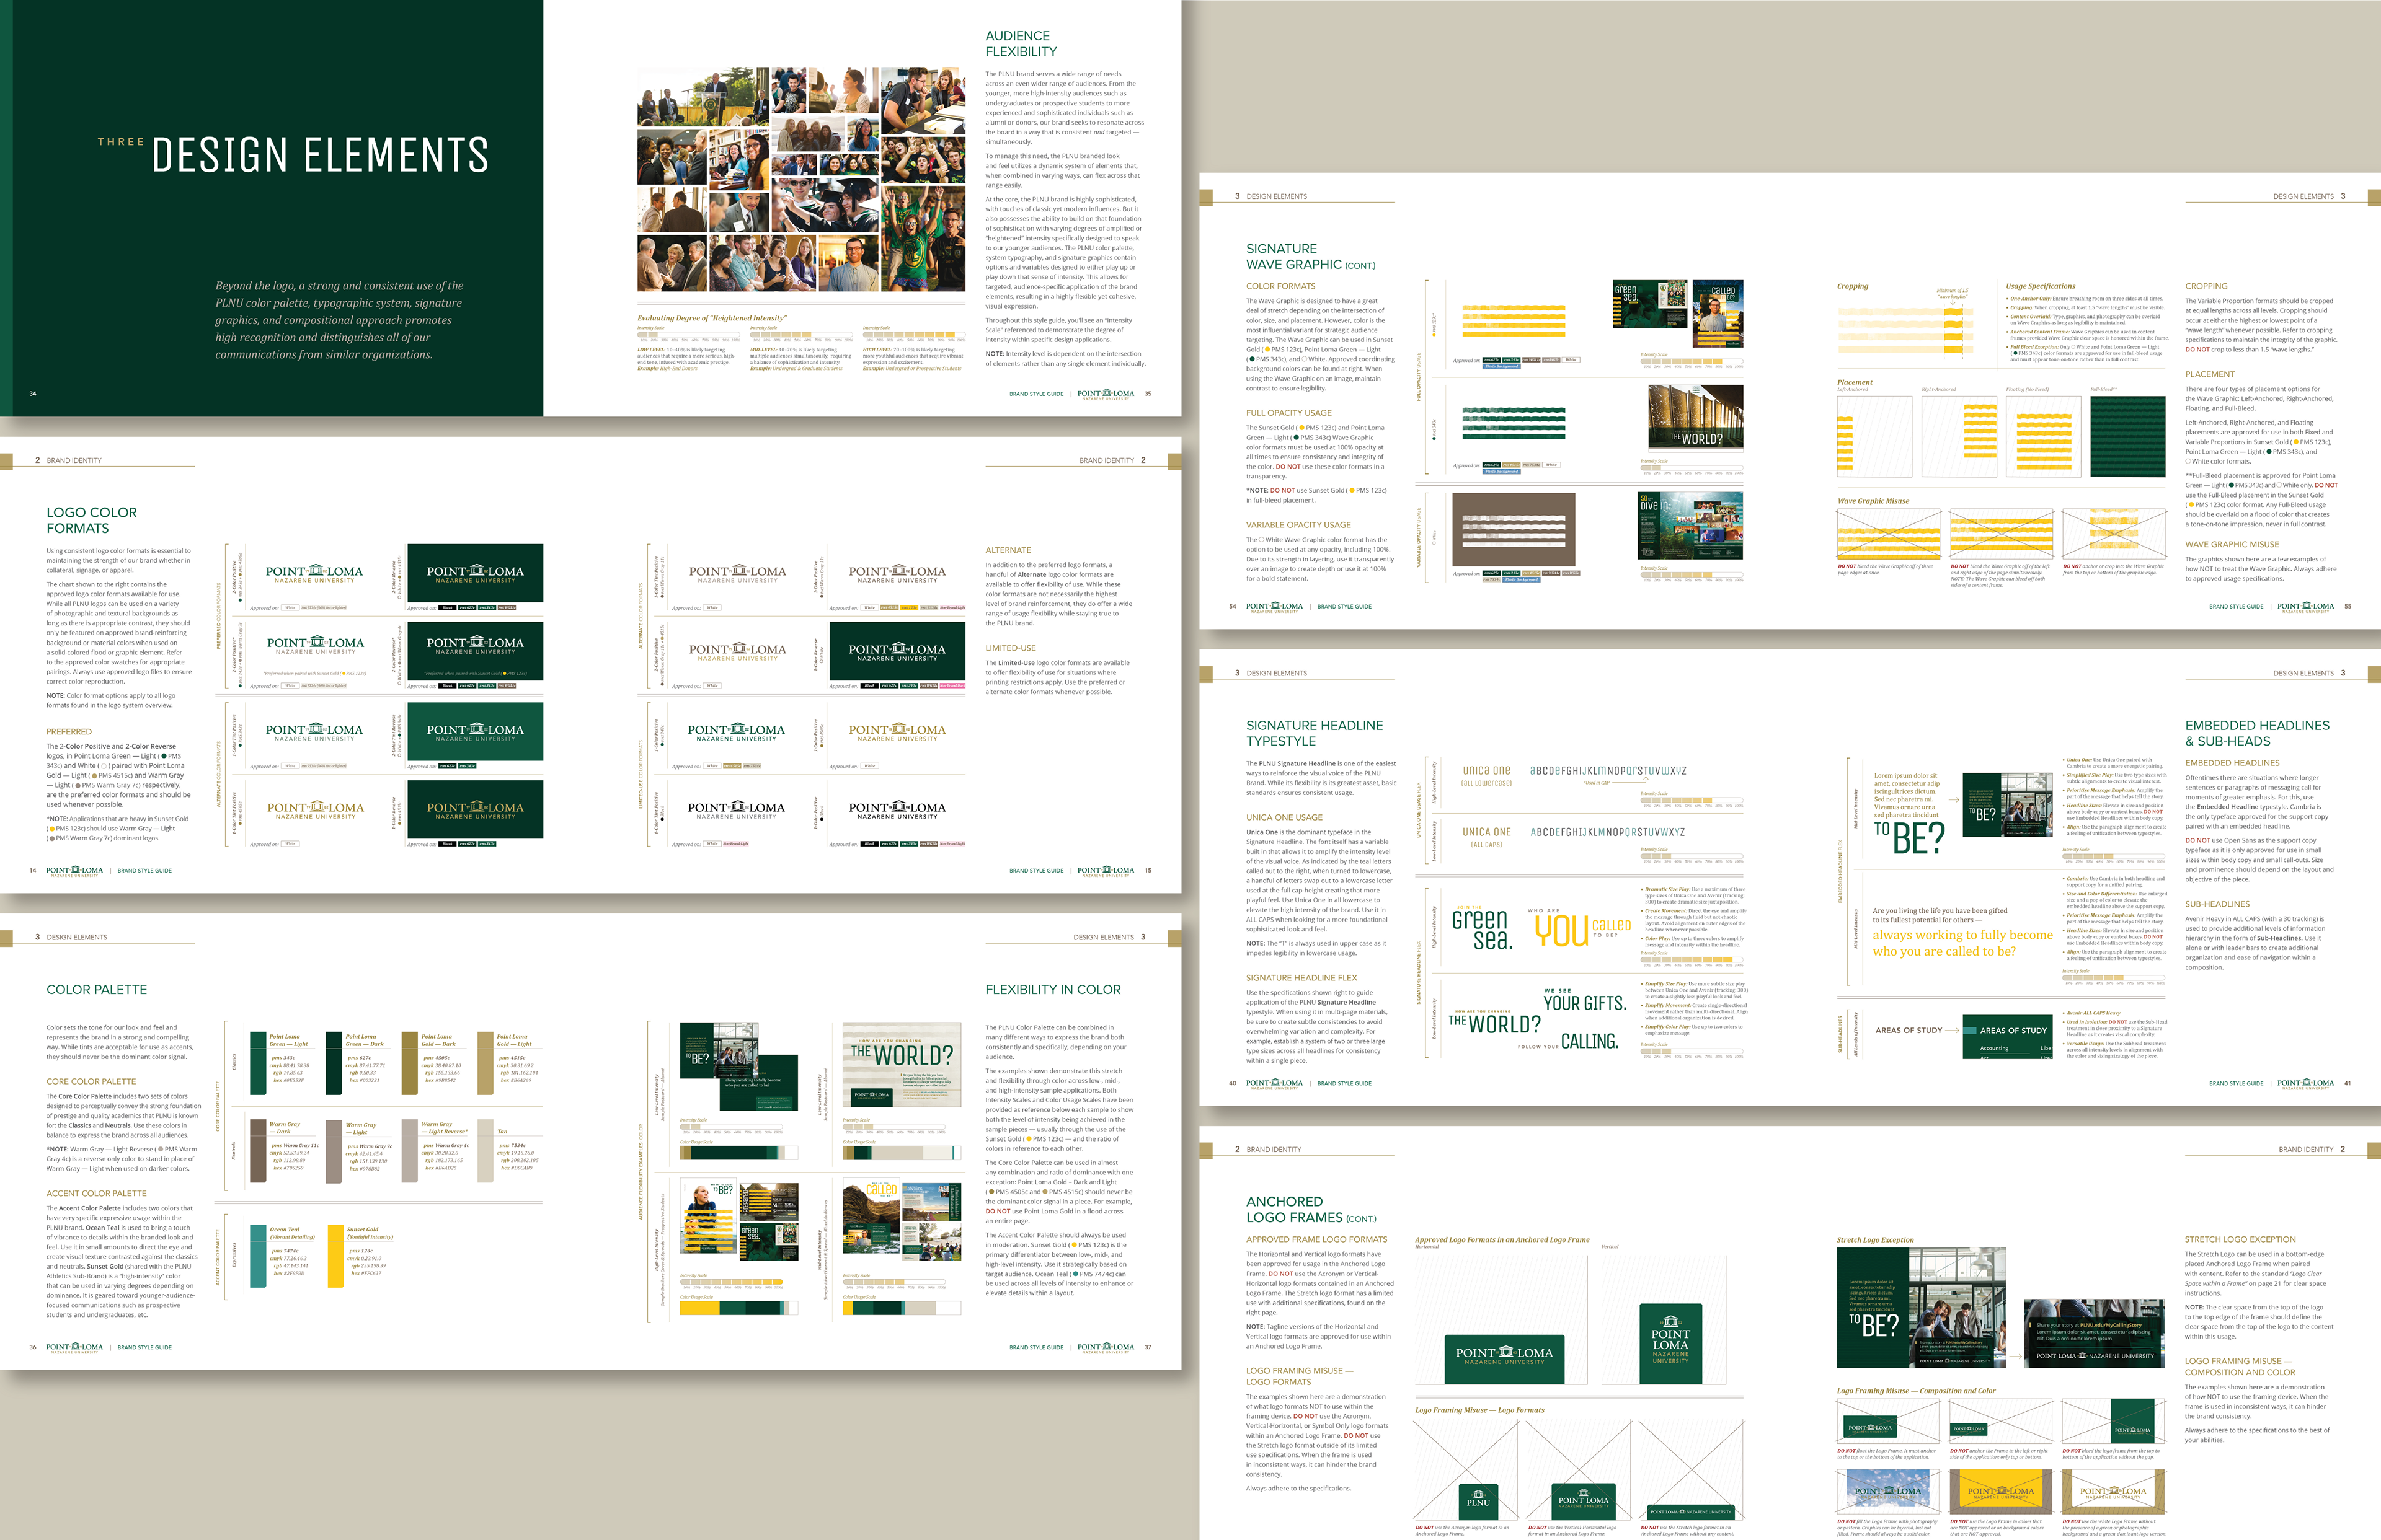2381x1540 pixels.
Task: Click the 'Logo Framing Misuse — Logo Formats' caption
Action: [x=1479, y=1410]
